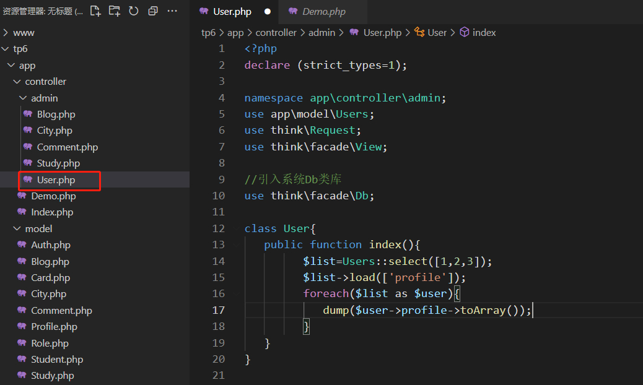
Task: Click the index method breadcrumb
Action: [x=484, y=32]
